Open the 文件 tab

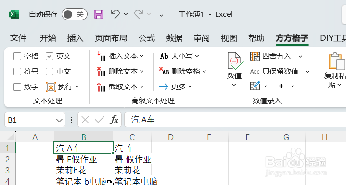[18, 38]
